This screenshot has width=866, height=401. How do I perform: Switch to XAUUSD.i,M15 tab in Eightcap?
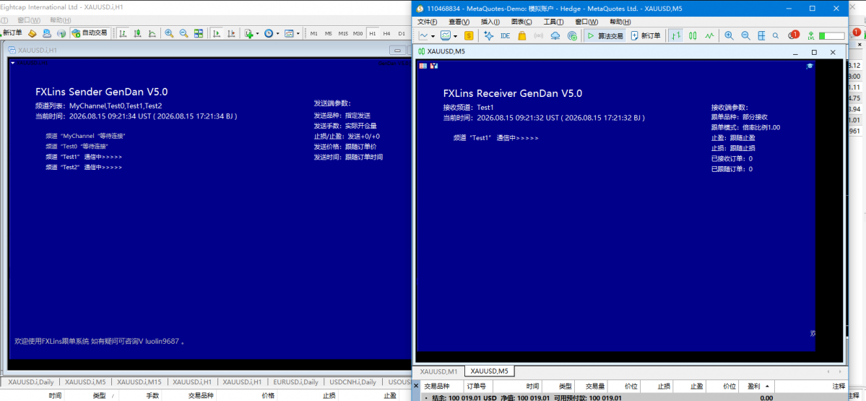click(x=139, y=381)
